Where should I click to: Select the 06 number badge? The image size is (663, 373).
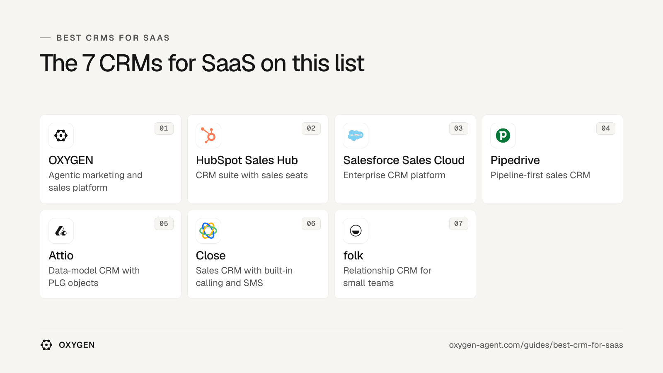point(311,224)
